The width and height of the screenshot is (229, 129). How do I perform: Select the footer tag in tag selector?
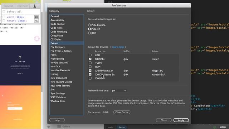(122, 128)
